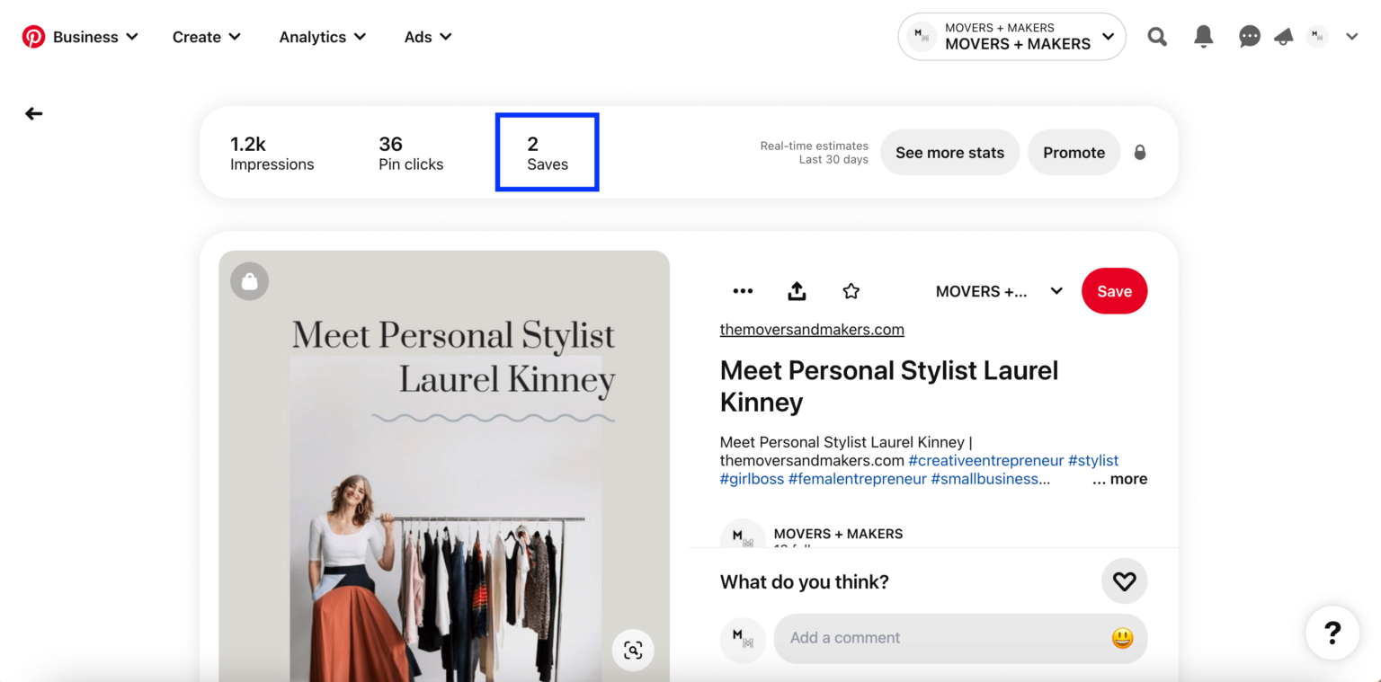Image resolution: width=1381 pixels, height=682 pixels.
Task: Open messages with the speech bubble icon
Action: pos(1249,37)
